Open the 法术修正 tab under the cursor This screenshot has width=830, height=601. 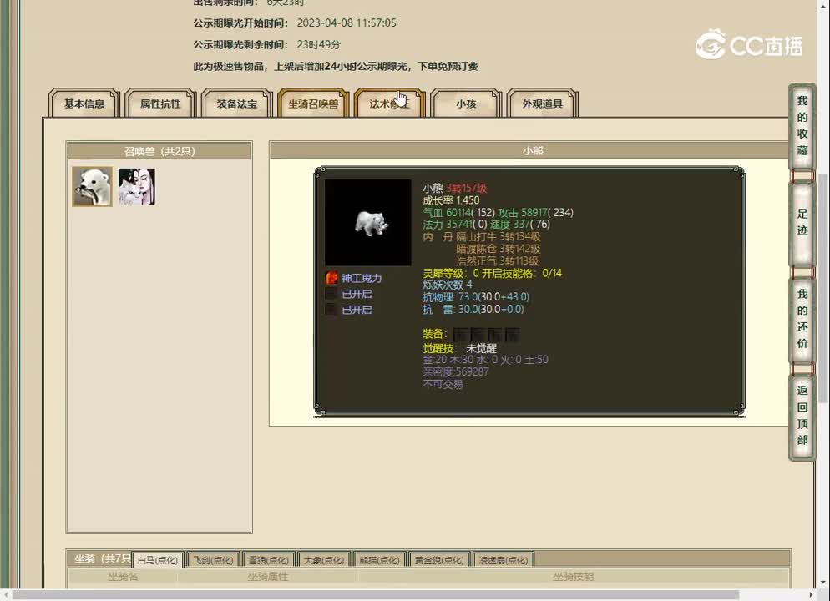pos(389,104)
